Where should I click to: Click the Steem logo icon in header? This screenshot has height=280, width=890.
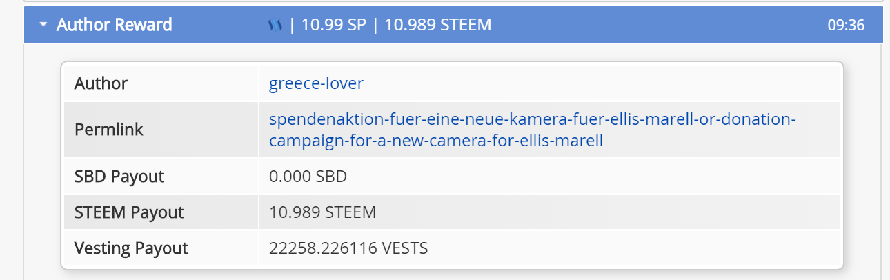pyautogui.click(x=275, y=26)
